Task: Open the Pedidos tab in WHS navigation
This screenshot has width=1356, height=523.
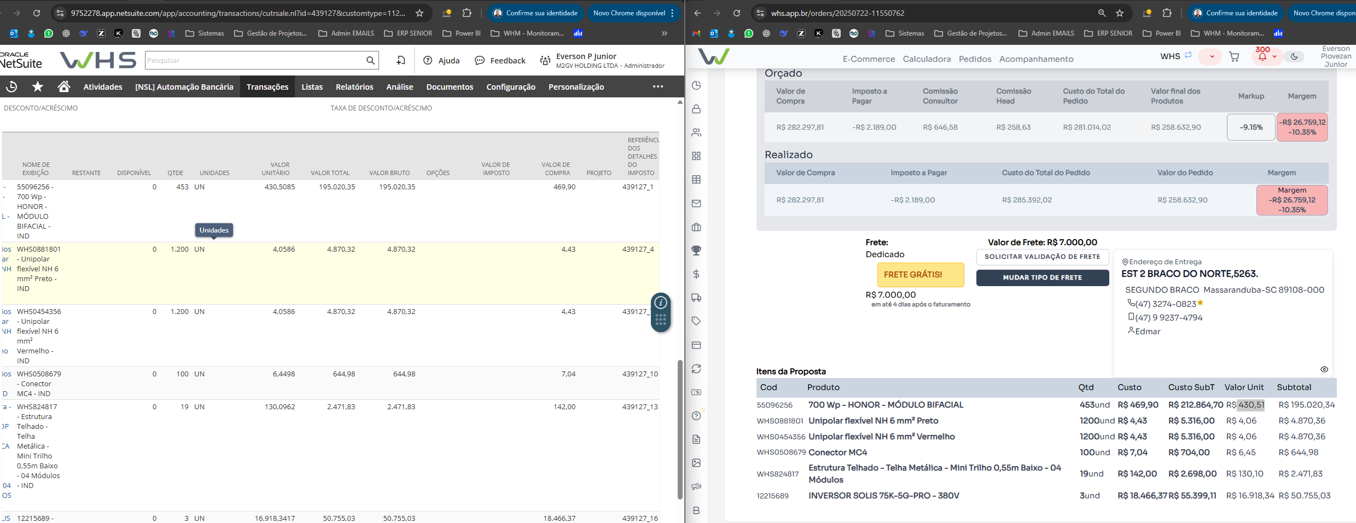Action: 975,59
